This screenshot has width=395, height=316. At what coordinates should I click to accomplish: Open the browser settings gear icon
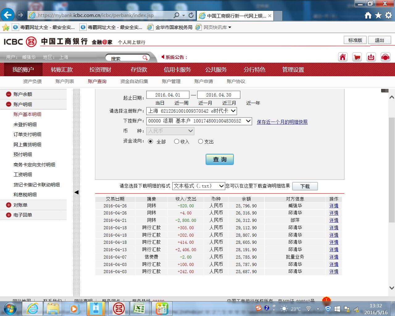389,15
